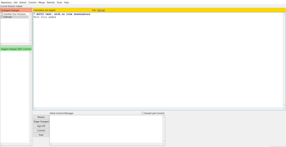
Task: Open the Remote menu
Action: (51, 3)
